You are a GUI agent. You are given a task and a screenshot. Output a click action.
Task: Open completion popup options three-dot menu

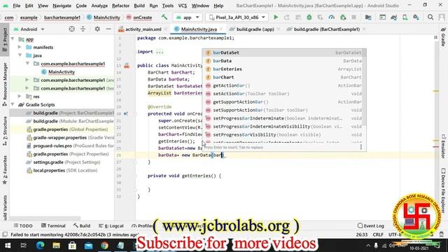click(361, 147)
